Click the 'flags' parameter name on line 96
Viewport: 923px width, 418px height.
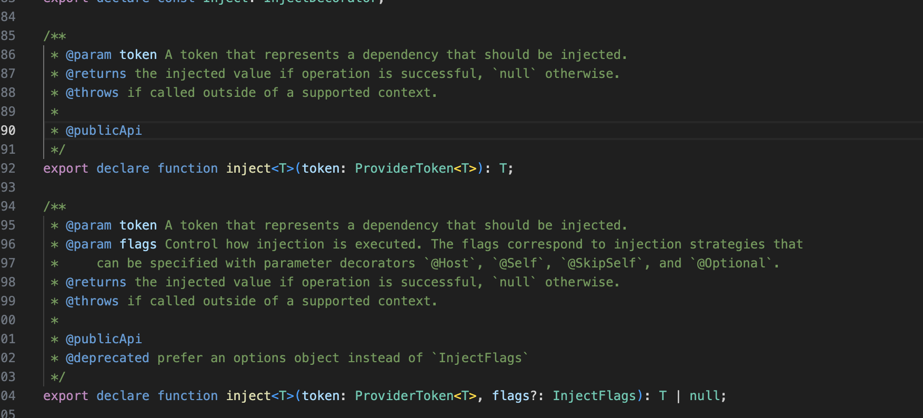click(x=138, y=244)
